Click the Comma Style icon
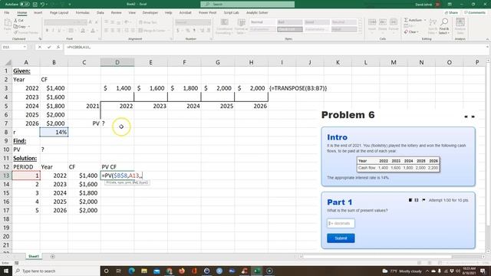Image resolution: width=491 pixels, height=276 pixels. (194, 31)
